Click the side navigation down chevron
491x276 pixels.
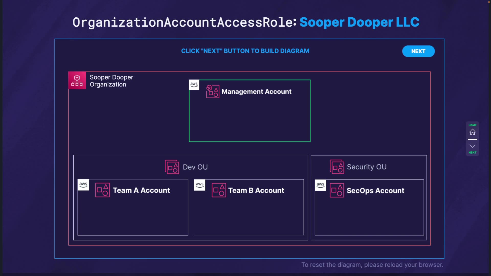(x=472, y=146)
